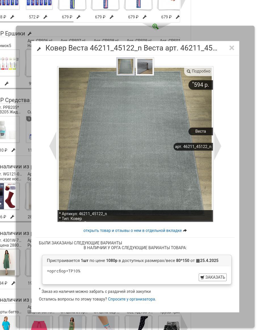Click the Ершики section heading
263x330 pixels.
pyautogui.click(x=13, y=33)
